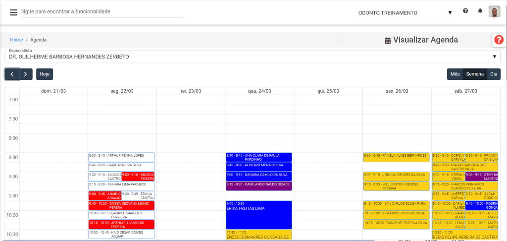Open the hamburger navigation menu
Image resolution: width=507 pixels, height=241 pixels.
(x=13, y=12)
